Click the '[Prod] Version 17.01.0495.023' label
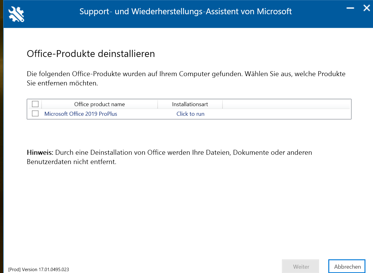 pos(39,269)
